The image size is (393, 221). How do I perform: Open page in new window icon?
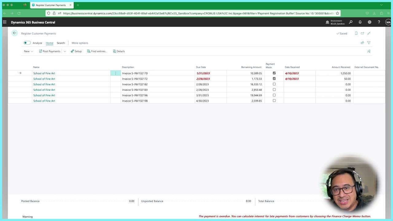click(362, 33)
